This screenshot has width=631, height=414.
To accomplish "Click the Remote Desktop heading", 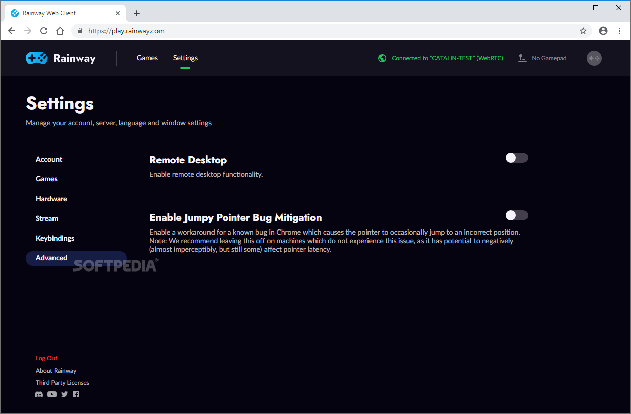I will pos(188,160).
